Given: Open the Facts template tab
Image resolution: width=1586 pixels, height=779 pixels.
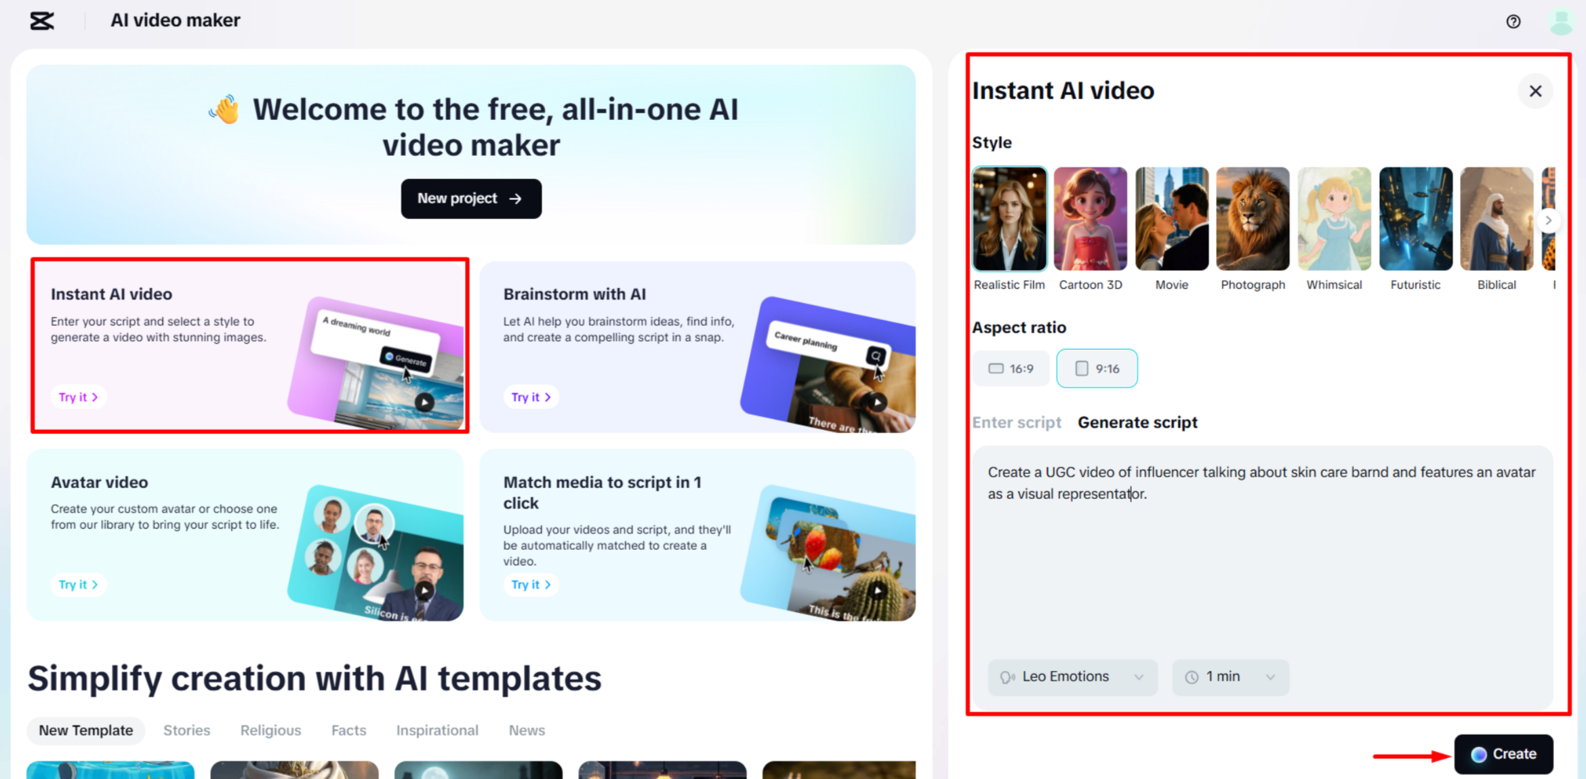Looking at the screenshot, I should pyautogui.click(x=348, y=730).
